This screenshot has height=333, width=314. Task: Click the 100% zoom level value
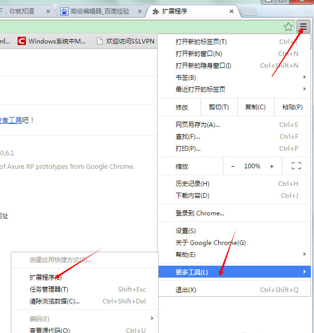[x=252, y=166]
